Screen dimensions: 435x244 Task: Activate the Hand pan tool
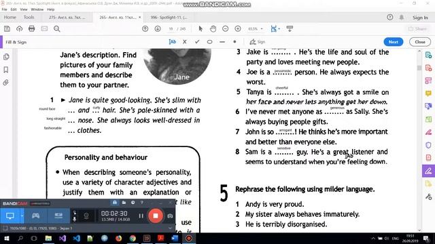[213, 28]
